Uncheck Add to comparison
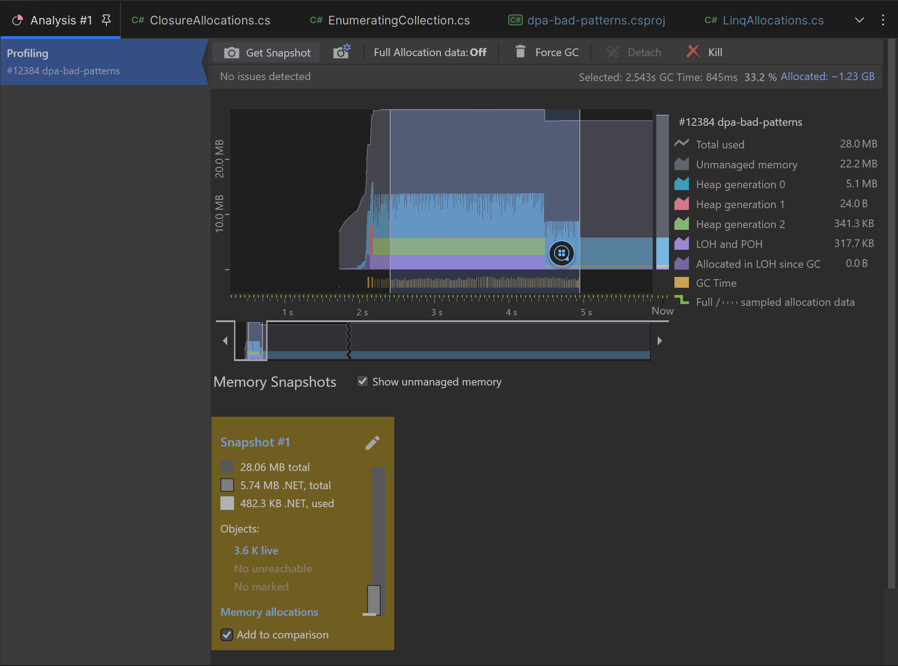Screen dimensions: 898x666 point(227,635)
